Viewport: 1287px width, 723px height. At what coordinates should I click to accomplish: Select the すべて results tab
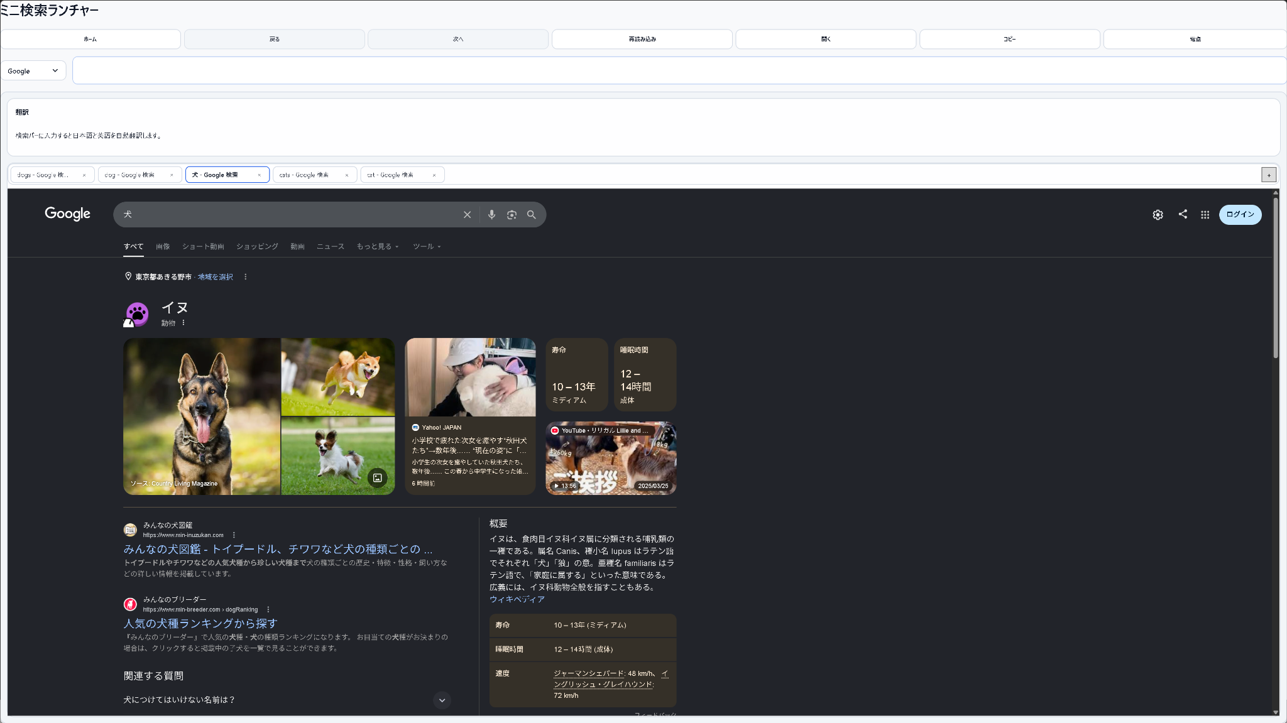coord(133,247)
